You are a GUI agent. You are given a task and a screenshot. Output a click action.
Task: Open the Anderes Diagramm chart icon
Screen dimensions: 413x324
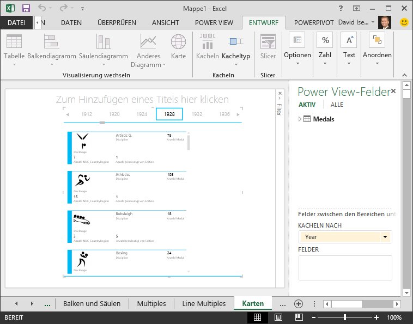[148, 41]
